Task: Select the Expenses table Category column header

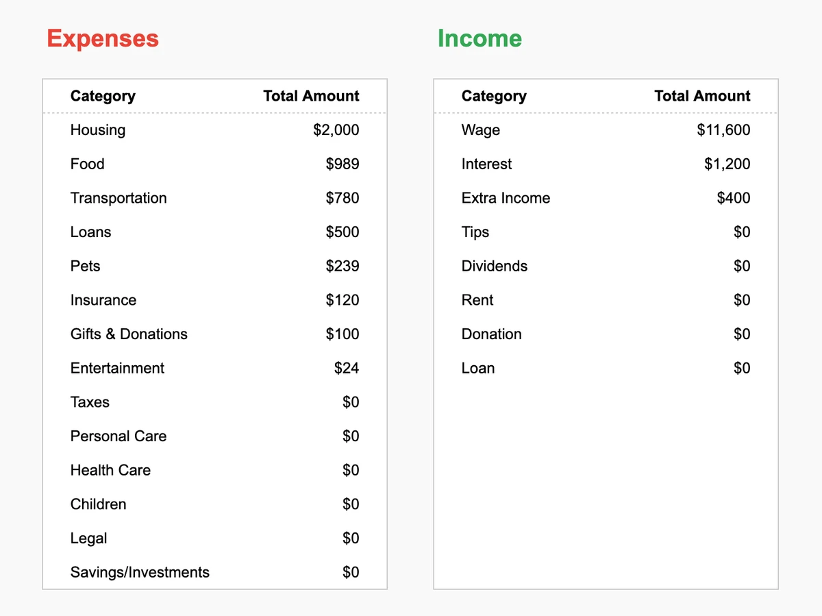Action: pyautogui.click(x=103, y=96)
